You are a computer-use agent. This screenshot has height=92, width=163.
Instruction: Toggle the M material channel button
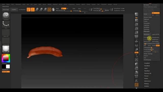coord(67,8)
